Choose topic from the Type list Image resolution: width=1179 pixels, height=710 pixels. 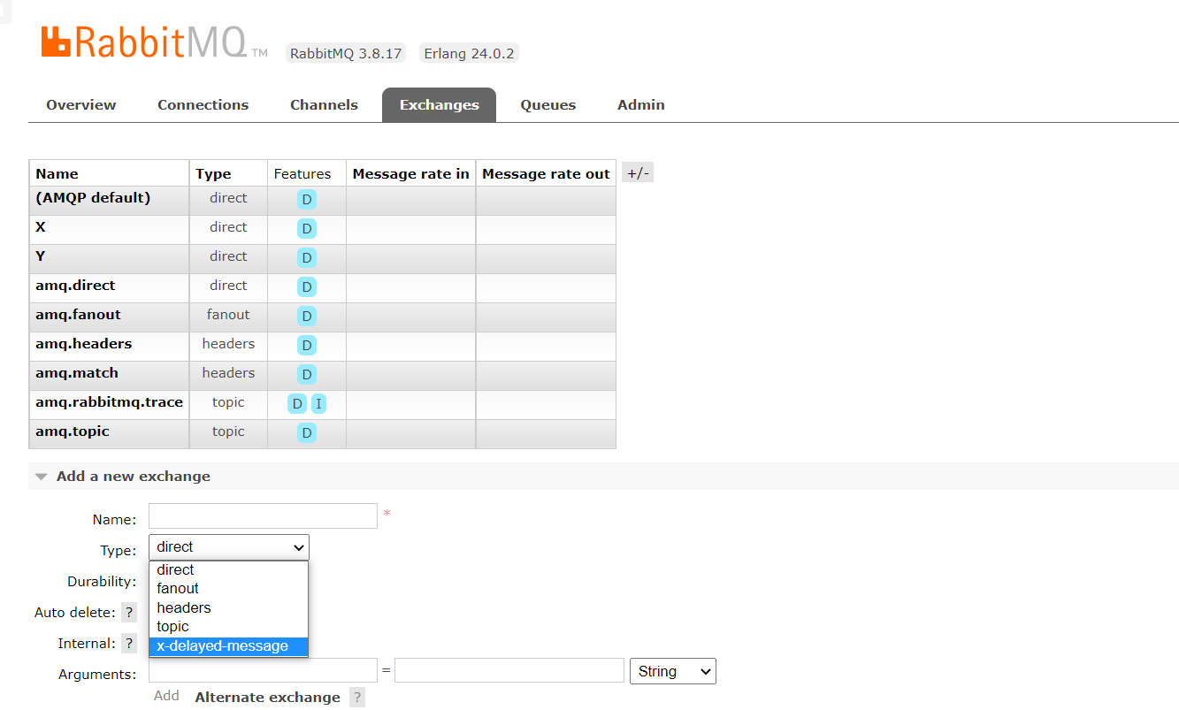pos(228,627)
